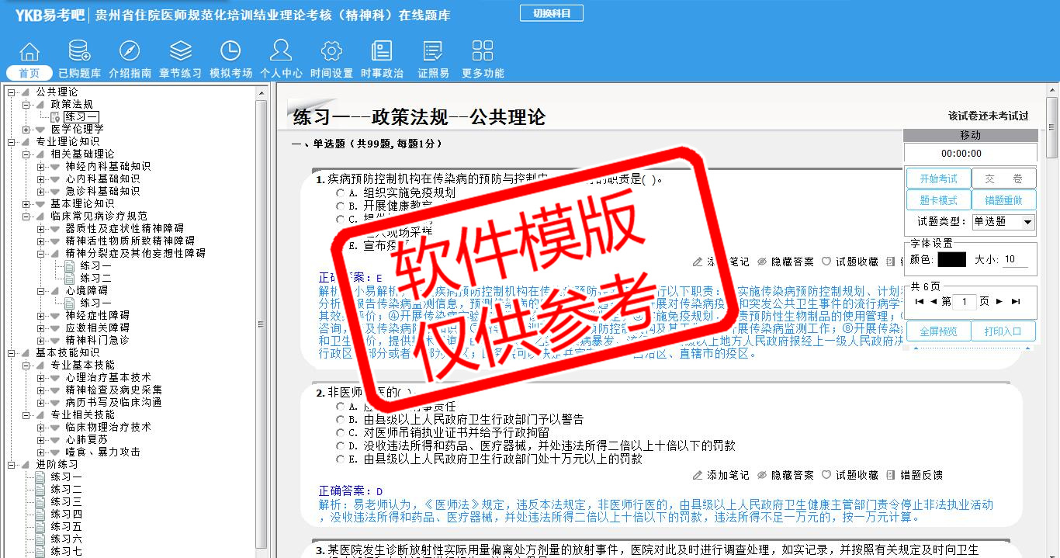Image resolution: width=1060 pixels, height=558 pixels.
Task: Open 练习三 in 进阶练习 list
Action: point(66,501)
